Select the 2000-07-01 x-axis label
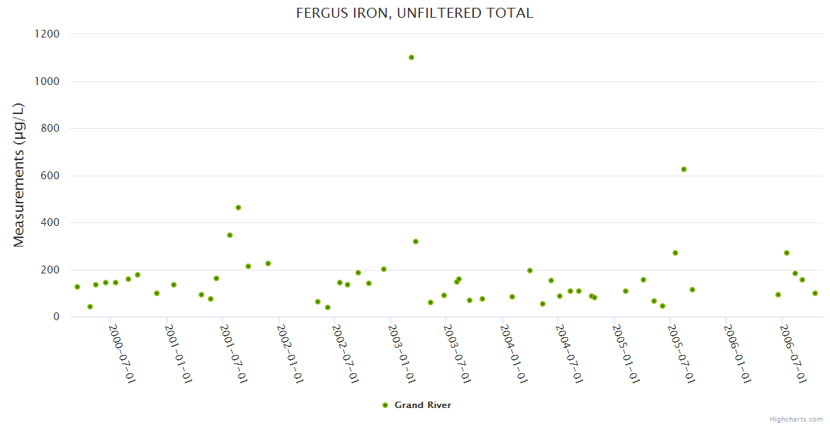Viewport: 830px width, 425px height. click(x=122, y=354)
